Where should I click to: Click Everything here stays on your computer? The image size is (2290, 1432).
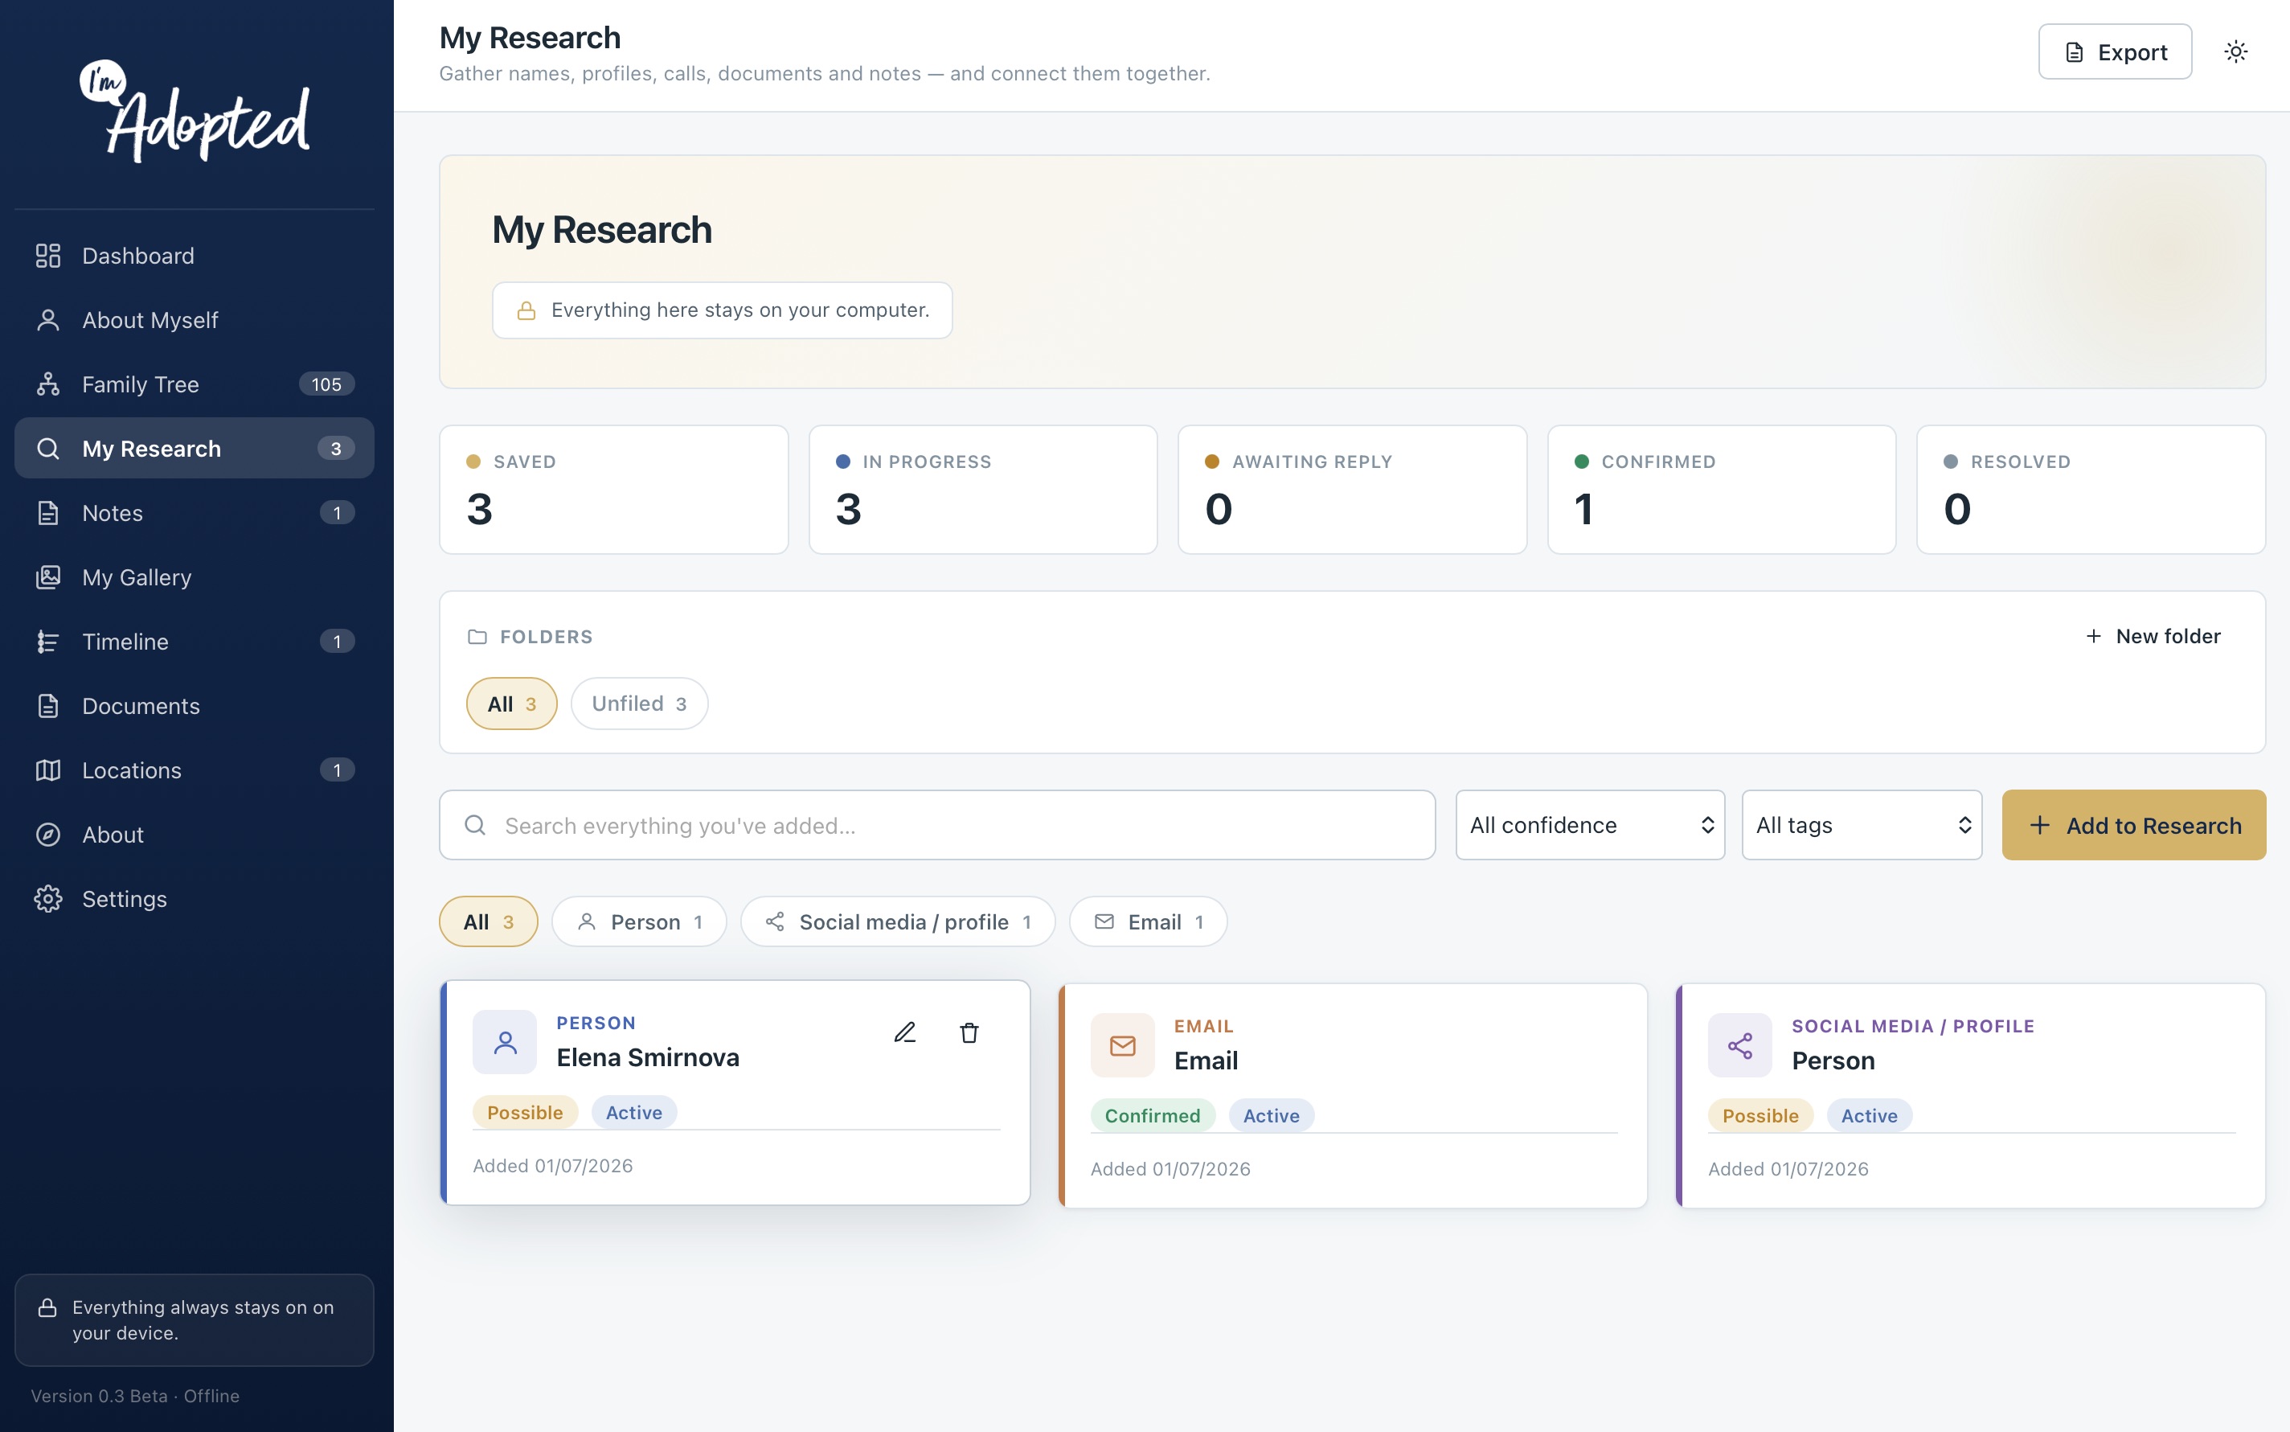[x=723, y=310]
